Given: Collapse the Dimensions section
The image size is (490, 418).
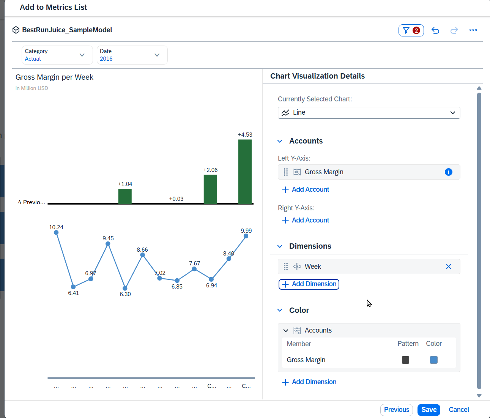Looking at the screenshot, I should click(280, 246).
